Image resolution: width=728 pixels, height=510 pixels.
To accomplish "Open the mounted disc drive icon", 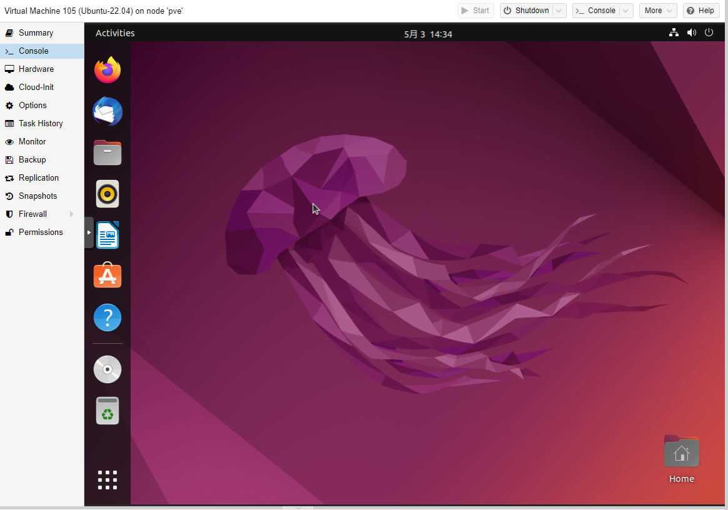I will click(107, 369).
